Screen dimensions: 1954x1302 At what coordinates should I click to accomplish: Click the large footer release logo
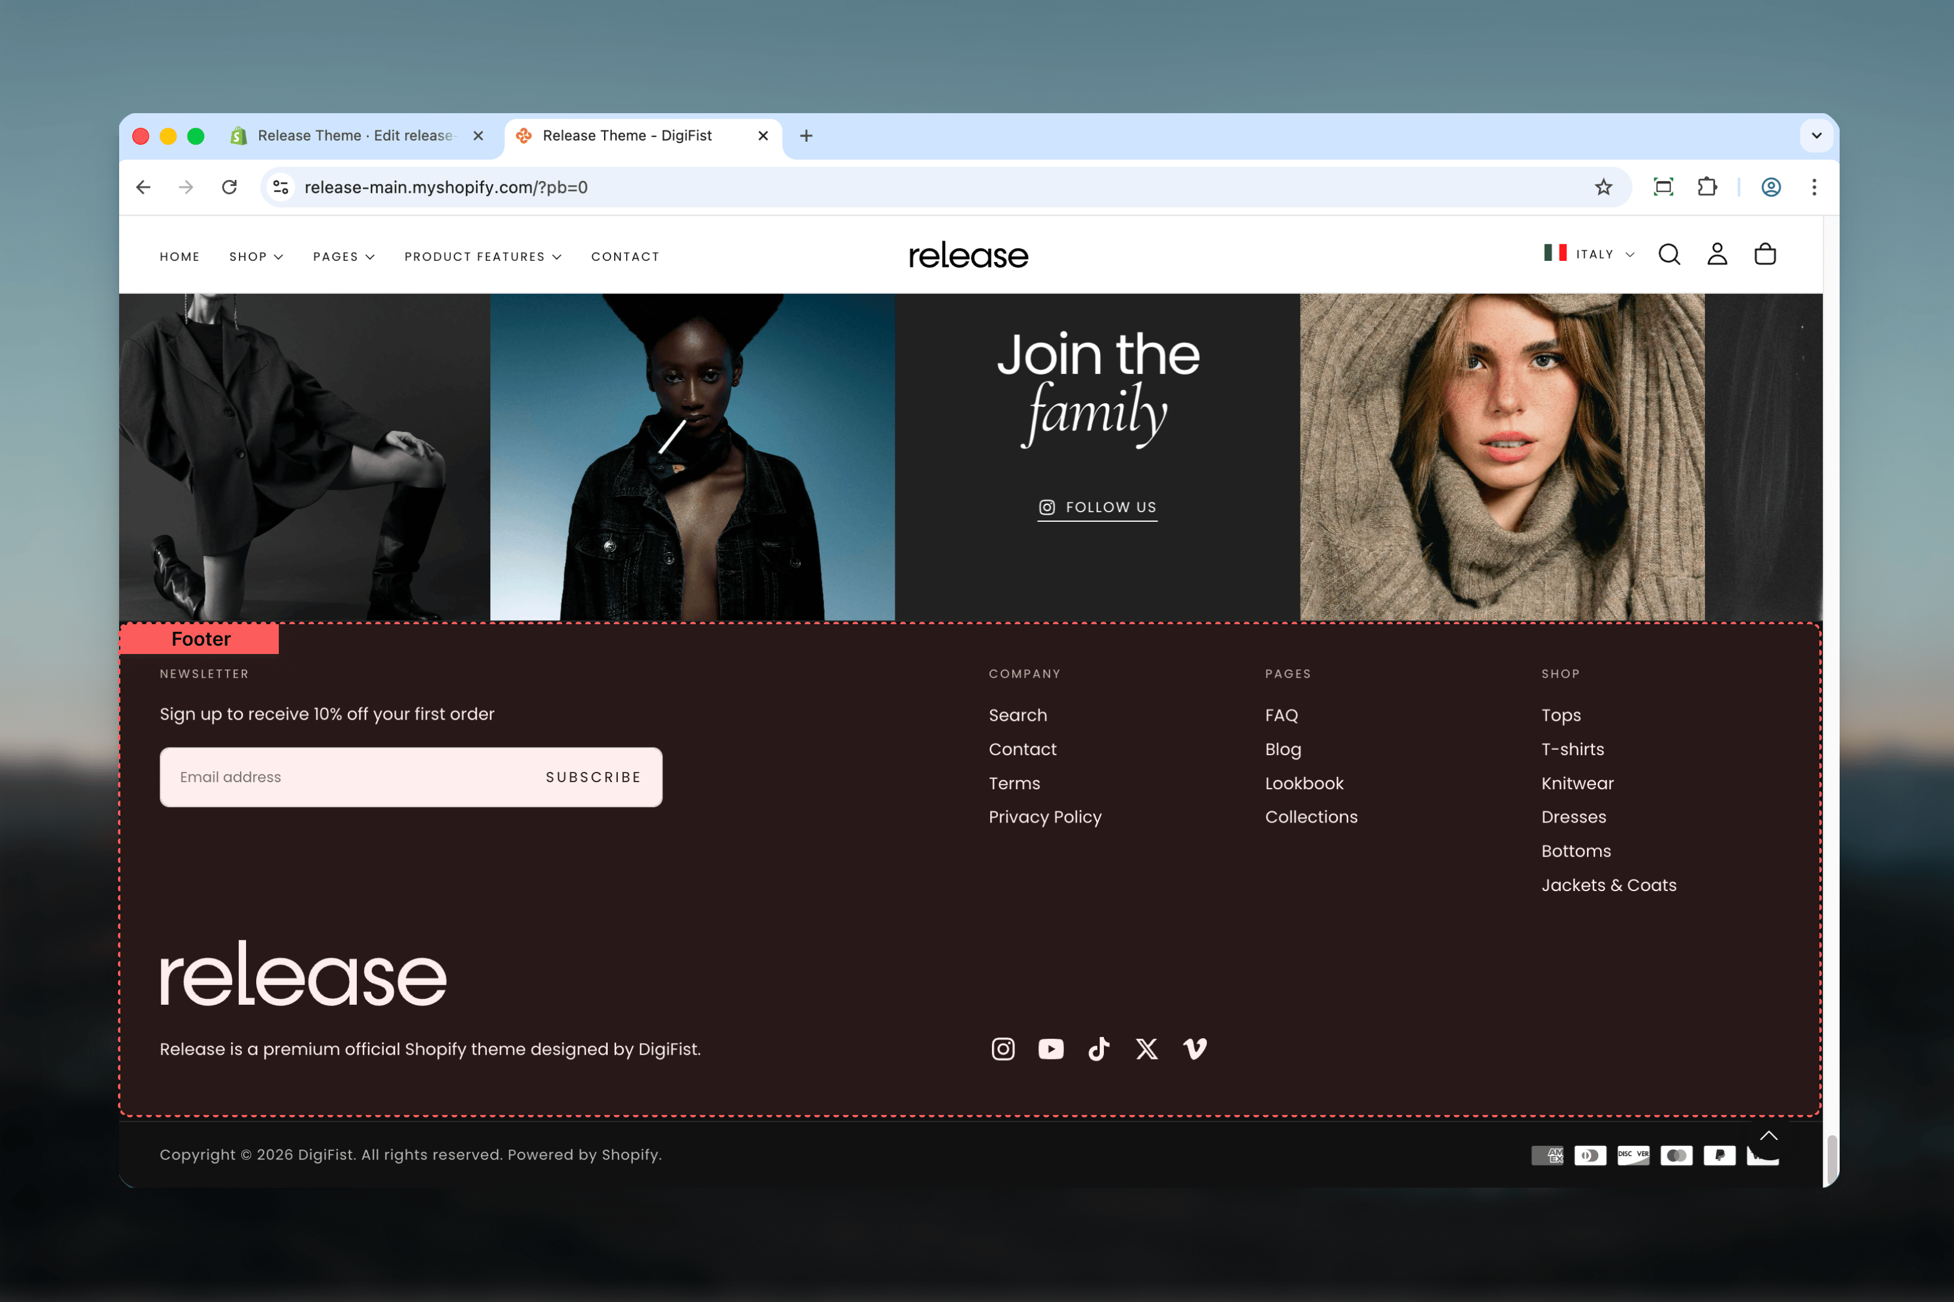[x=303, y=973]
